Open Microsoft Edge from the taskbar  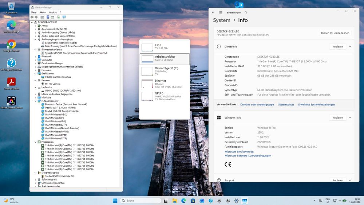point(183,201)
